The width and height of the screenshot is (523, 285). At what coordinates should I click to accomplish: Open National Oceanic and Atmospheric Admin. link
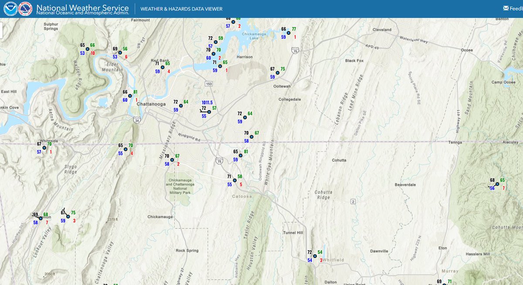tap(83, 13)
